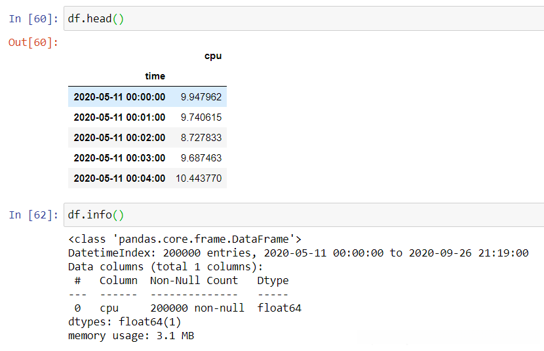Select row index 2020-05-11 00:03:00
This screenshot has height=351, width=544.
[x=119, y=158]
